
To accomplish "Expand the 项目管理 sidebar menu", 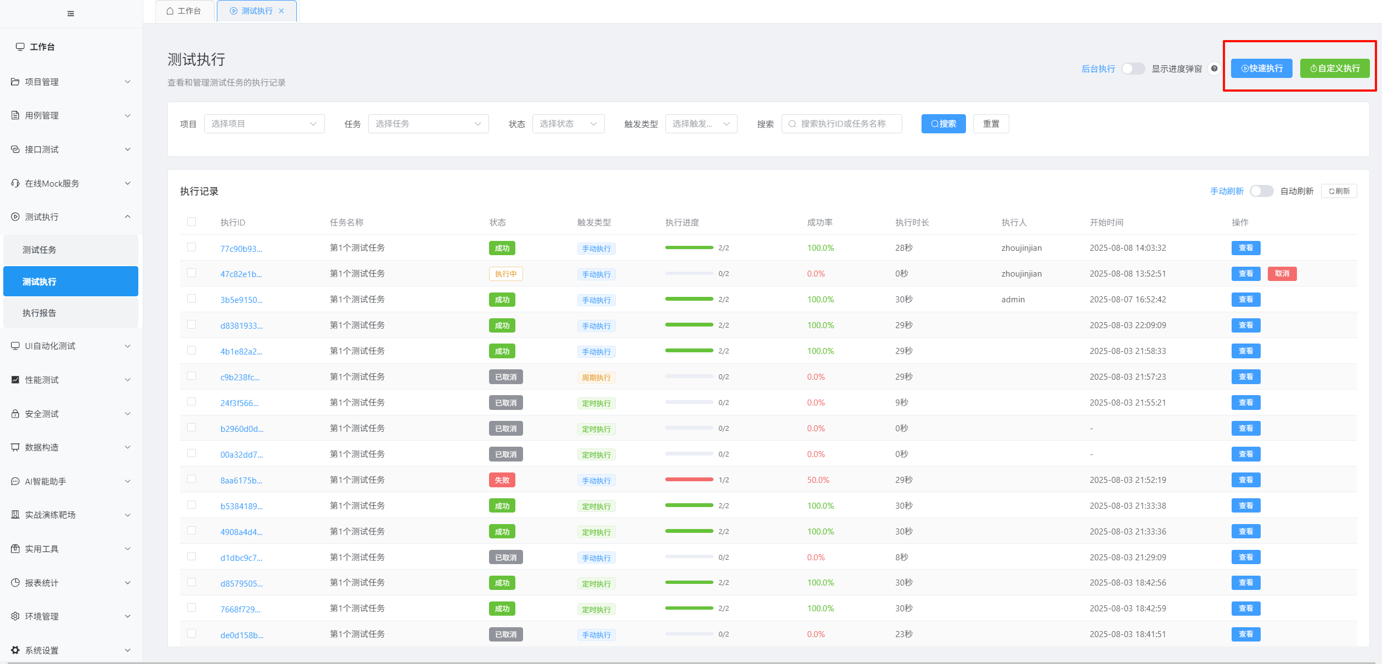I will [x=71, y=82].
